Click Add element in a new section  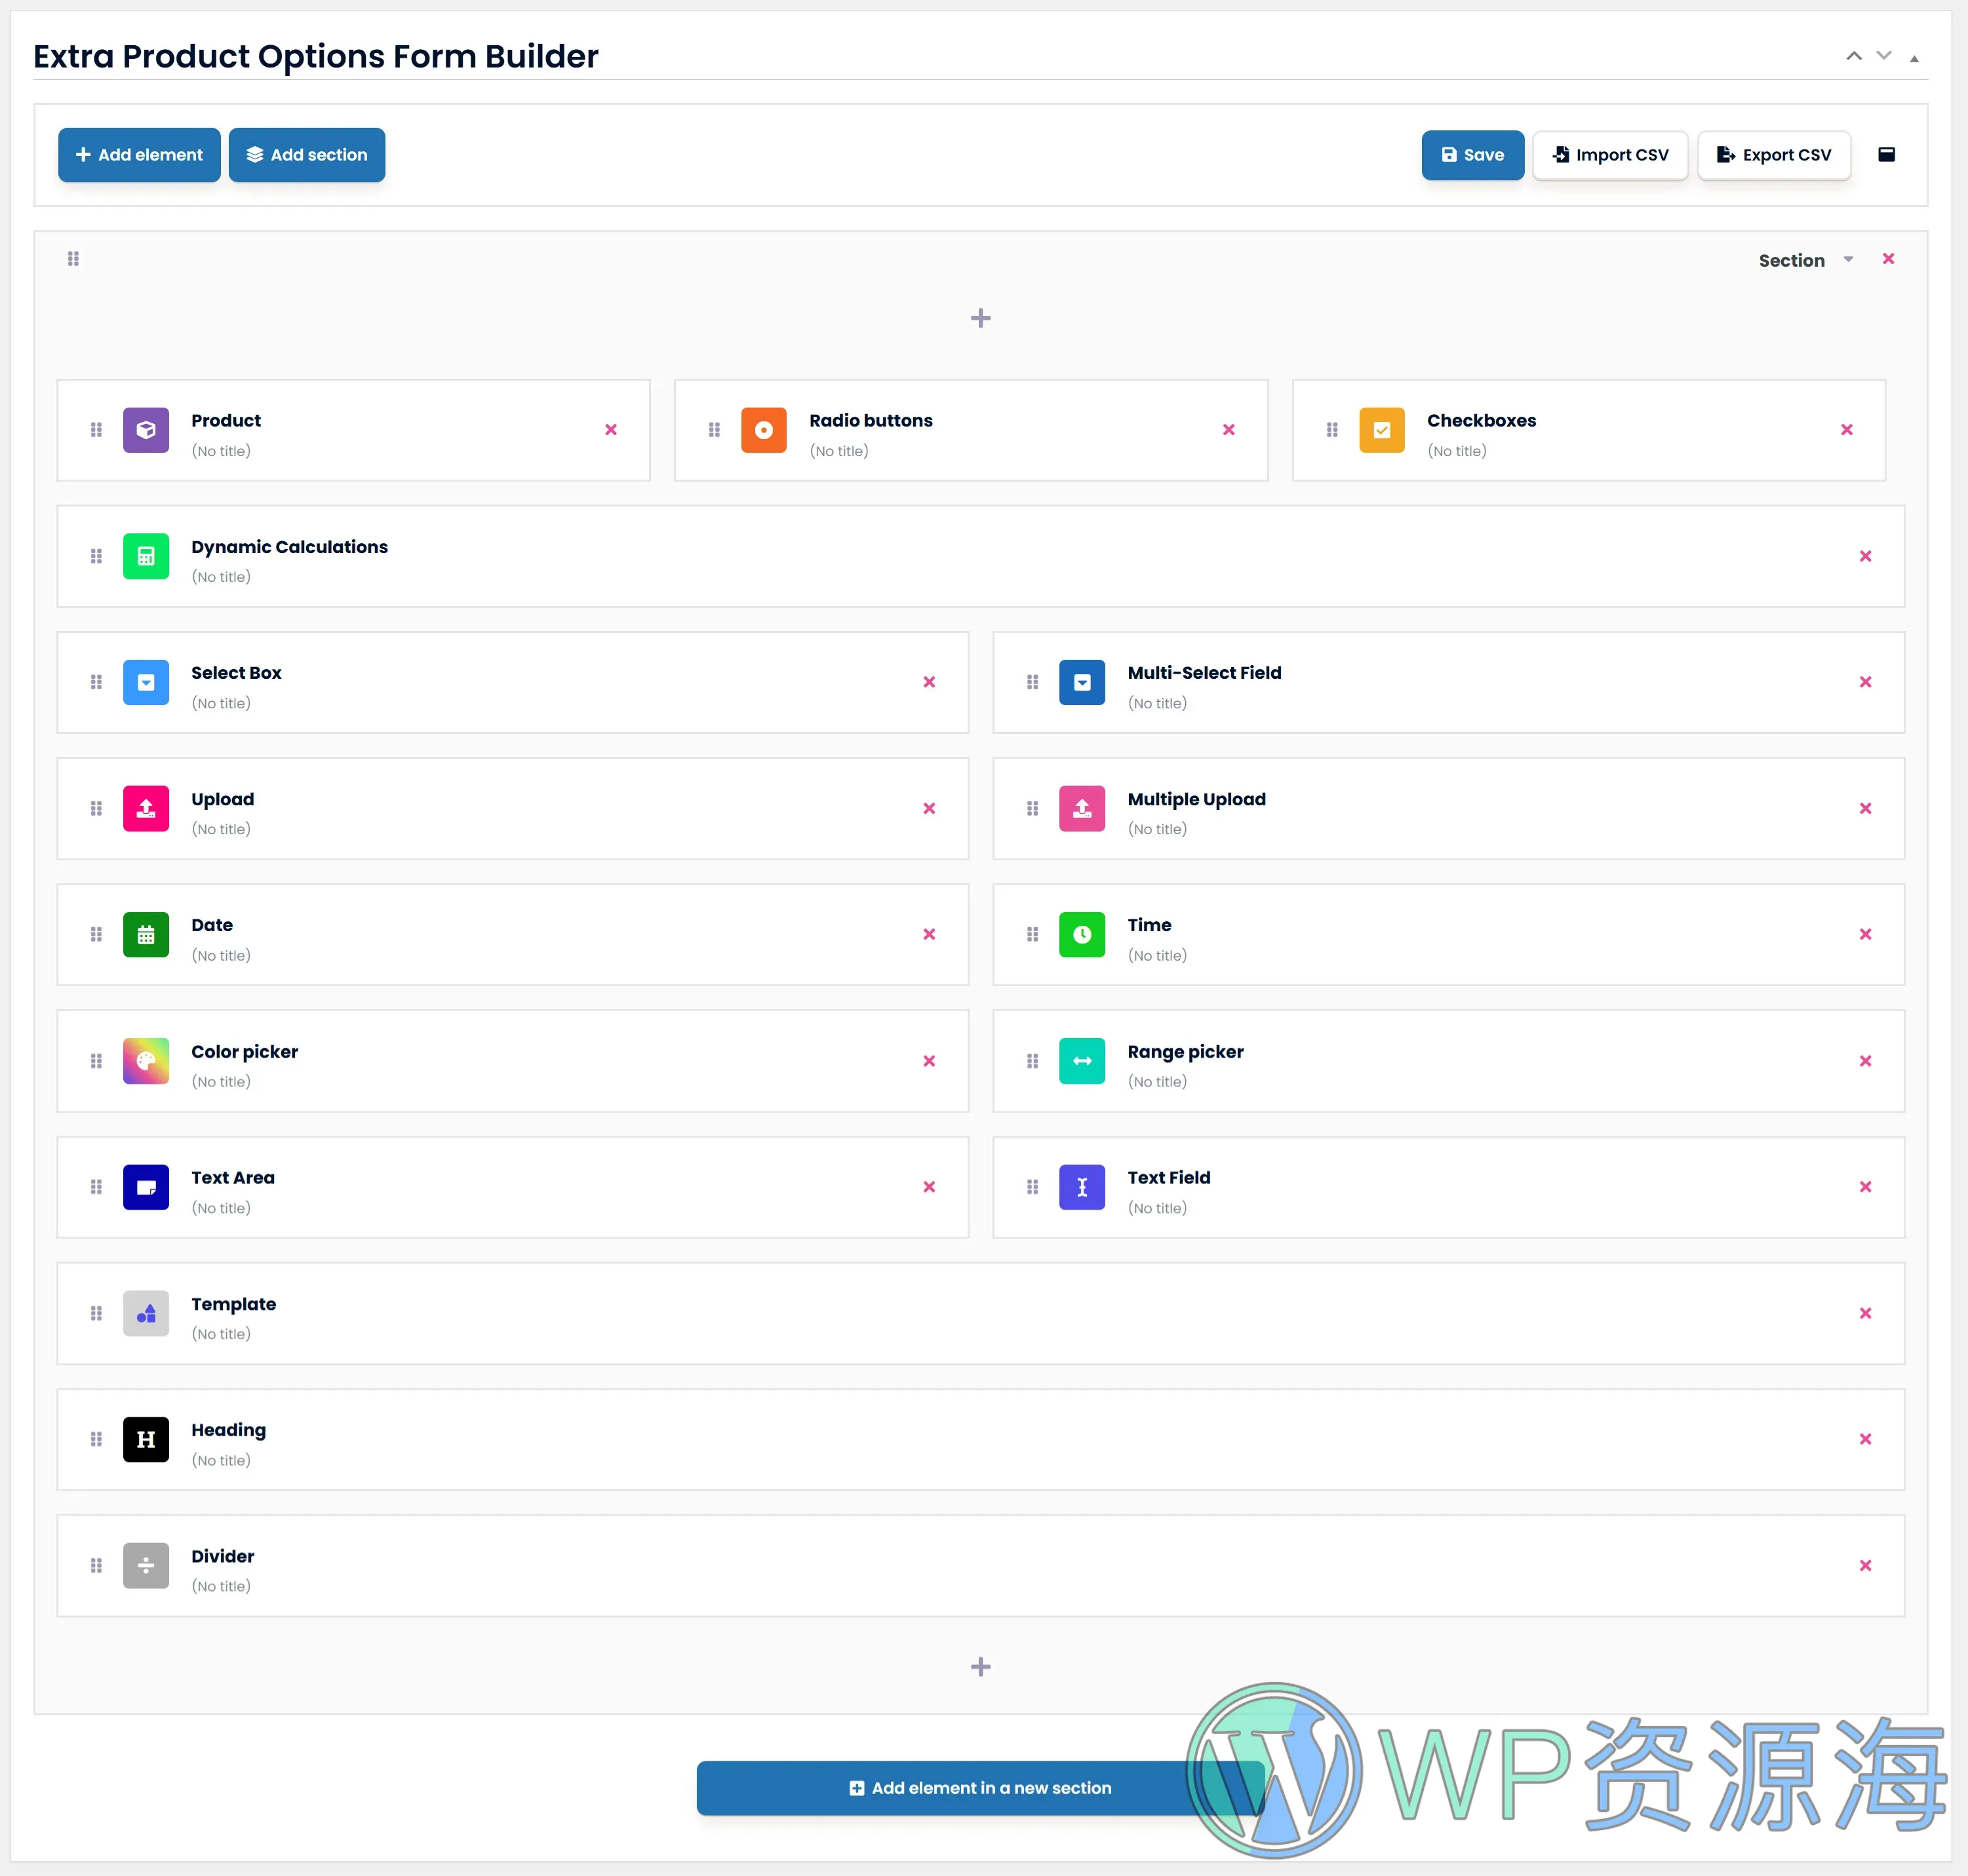click(979, 1787)
